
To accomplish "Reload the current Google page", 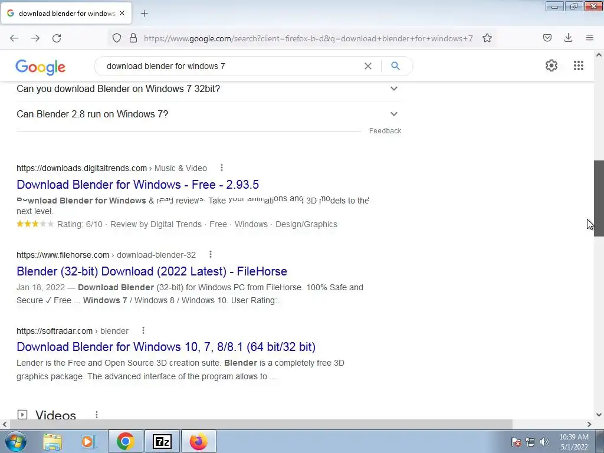I will pyautogui.click(x=57, y=38).
